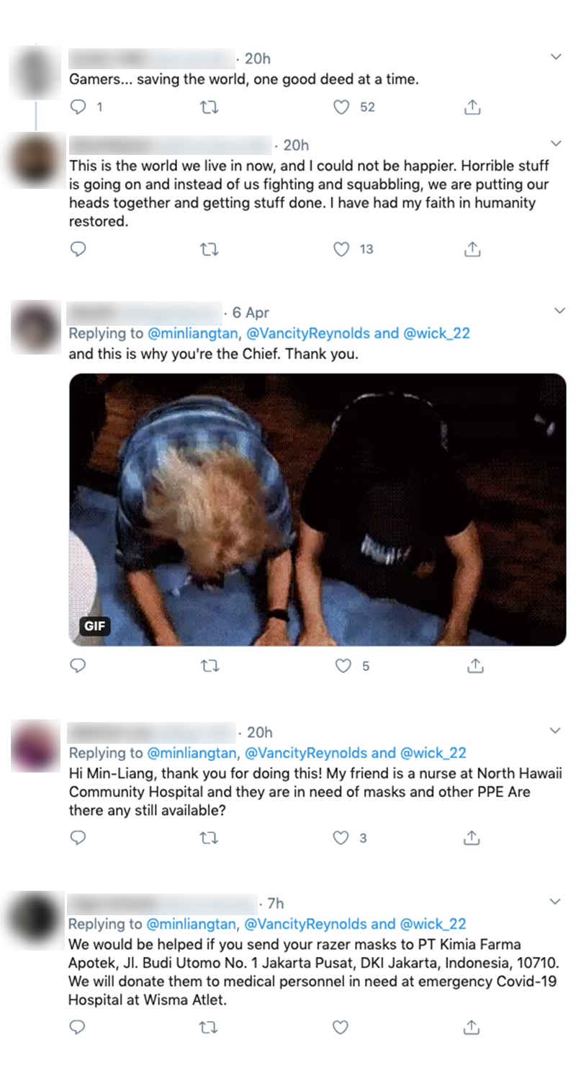This screenshot has height=1081, width=576.
Task: Share the 'Gamers... saving the world' tweet
Action: pyautogui.click(x=472, y=107)
